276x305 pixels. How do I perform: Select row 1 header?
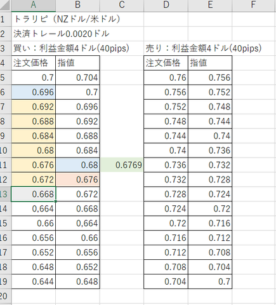[5, 19]
